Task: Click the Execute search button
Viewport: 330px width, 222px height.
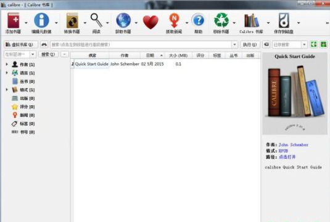Action: [x=250, y=44]
